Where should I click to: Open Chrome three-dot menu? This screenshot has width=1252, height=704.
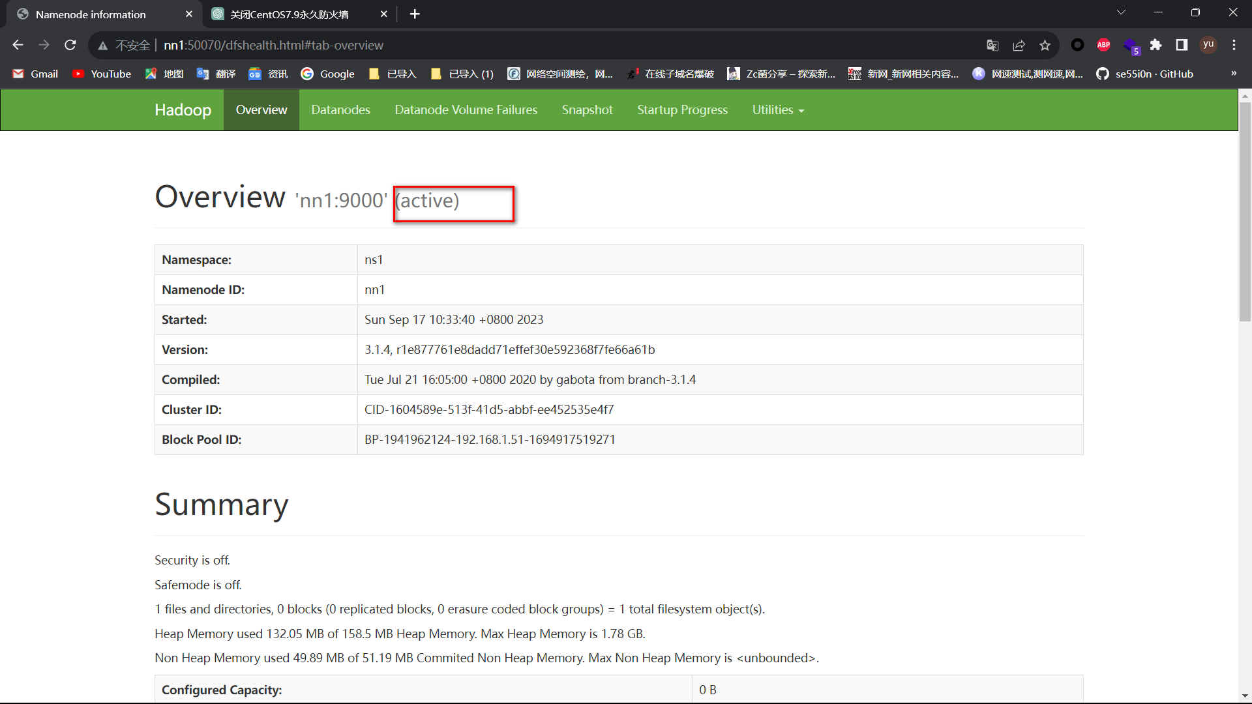tap(1234, 45)
